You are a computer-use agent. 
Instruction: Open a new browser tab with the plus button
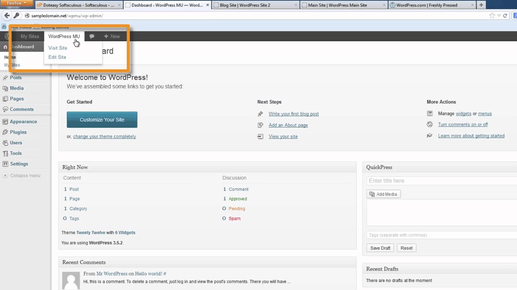tap(481, 5)
